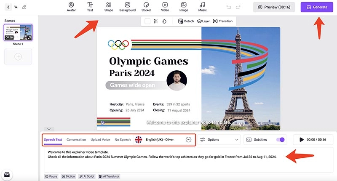337x181 pixels.
Task: Open the white fill color swatch
Action: [x=147, y=21]
